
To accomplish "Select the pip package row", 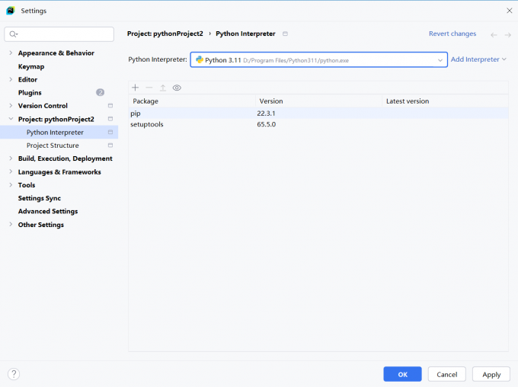I will click(x=318, y=113).
